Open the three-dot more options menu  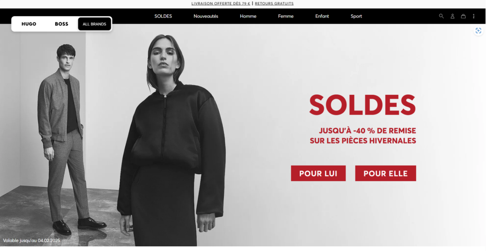tap(473, 16)
